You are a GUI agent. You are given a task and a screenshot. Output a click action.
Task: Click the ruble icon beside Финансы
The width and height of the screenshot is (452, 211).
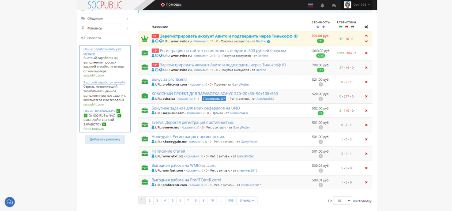(83, 28)
